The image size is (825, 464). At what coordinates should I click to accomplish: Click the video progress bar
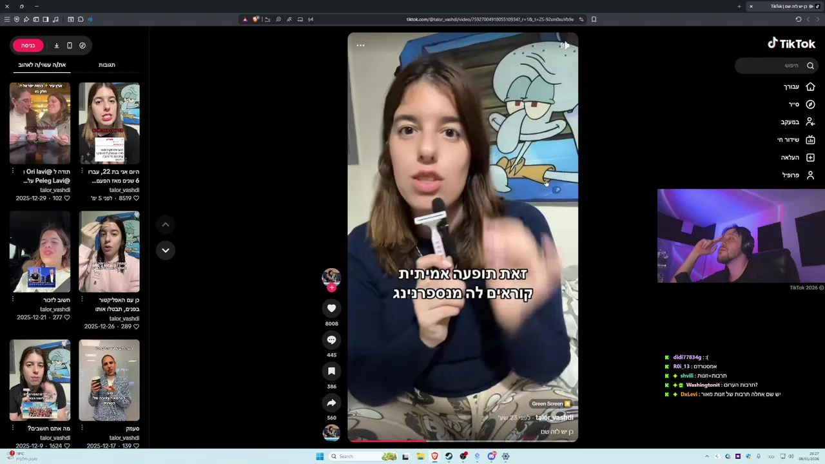(463, 441)
